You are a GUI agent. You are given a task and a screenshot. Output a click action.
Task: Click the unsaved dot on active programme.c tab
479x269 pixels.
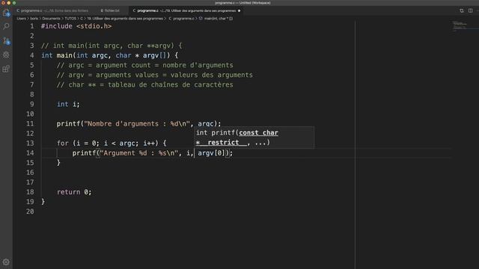(239, 10)
